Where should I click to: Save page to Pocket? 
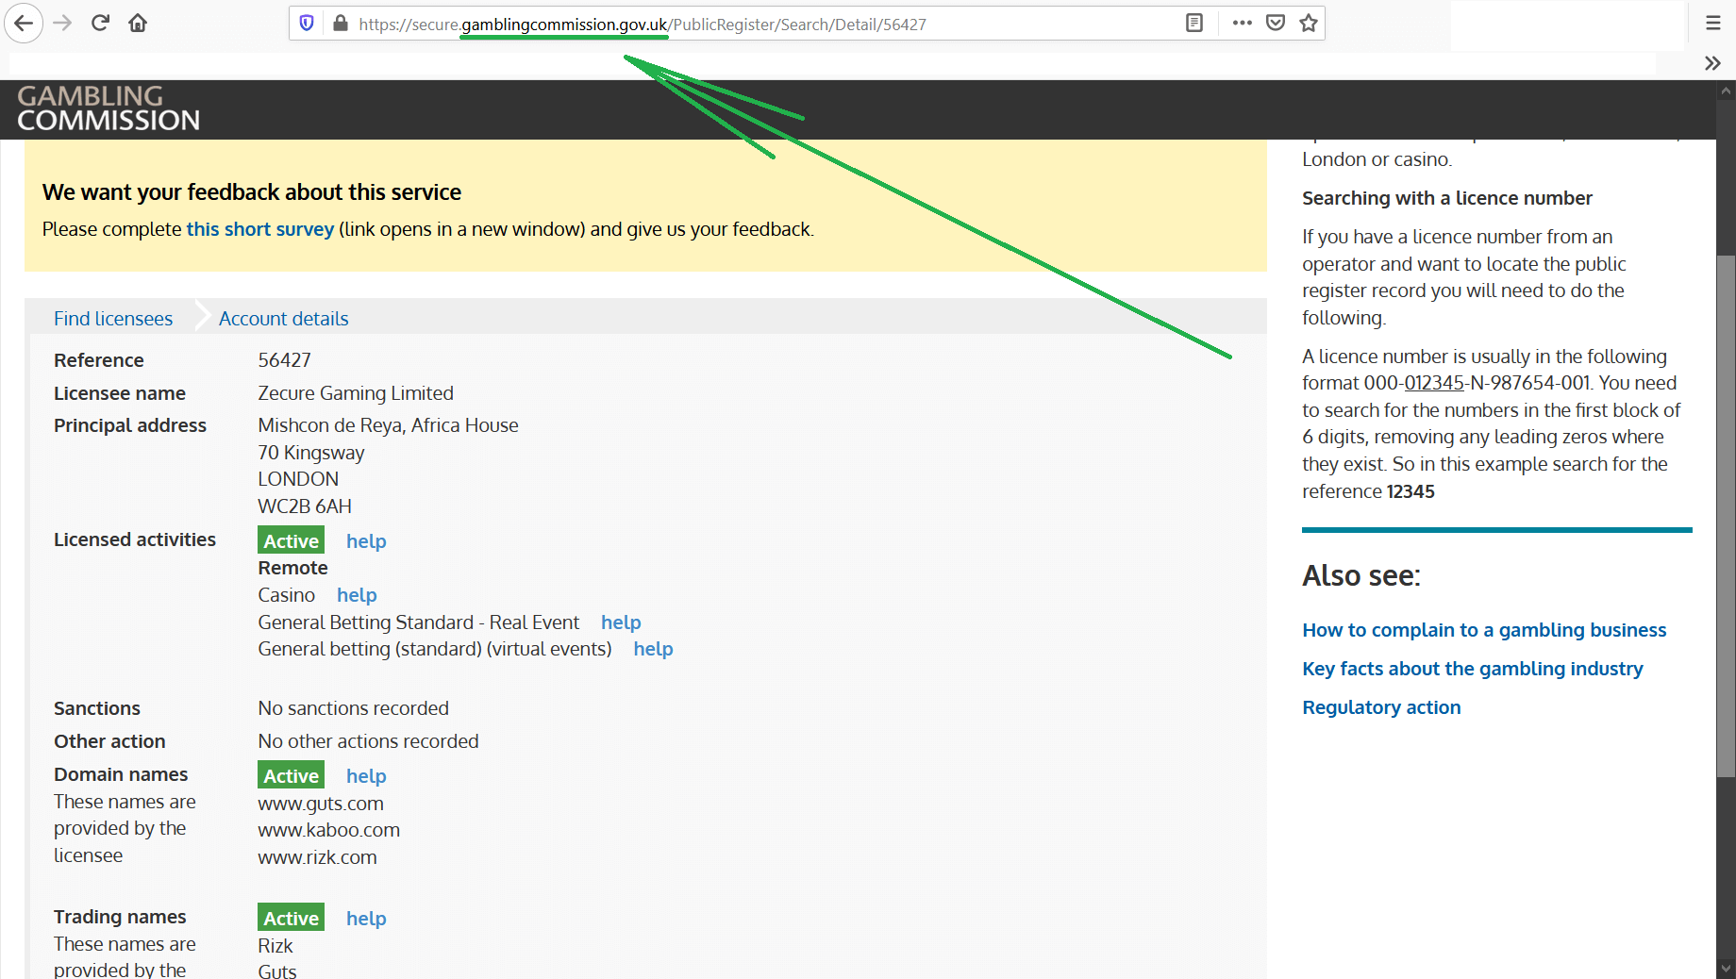click(x=1276, y=24)
